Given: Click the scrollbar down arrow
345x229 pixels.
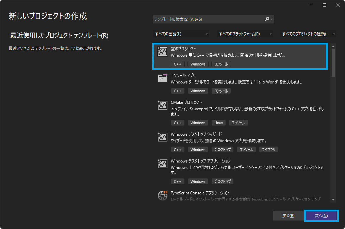Looking at the screenshot, I should point(333,199).
